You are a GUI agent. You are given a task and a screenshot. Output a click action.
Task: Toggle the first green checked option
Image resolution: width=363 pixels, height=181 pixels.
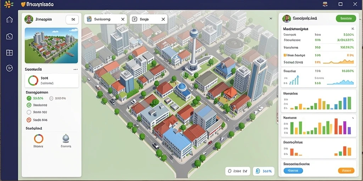tap(29, 98)
